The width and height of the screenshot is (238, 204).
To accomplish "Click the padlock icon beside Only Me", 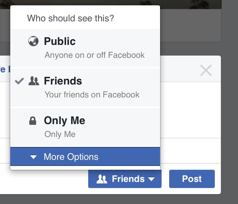I will click(x=33, y=121).
